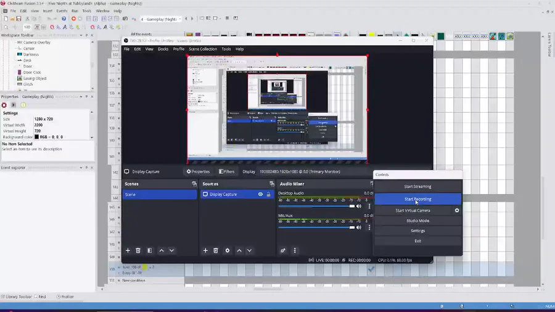Open the Fusion File menu
The height and width of the screenshot is (312, 555).
click(13, 11)
